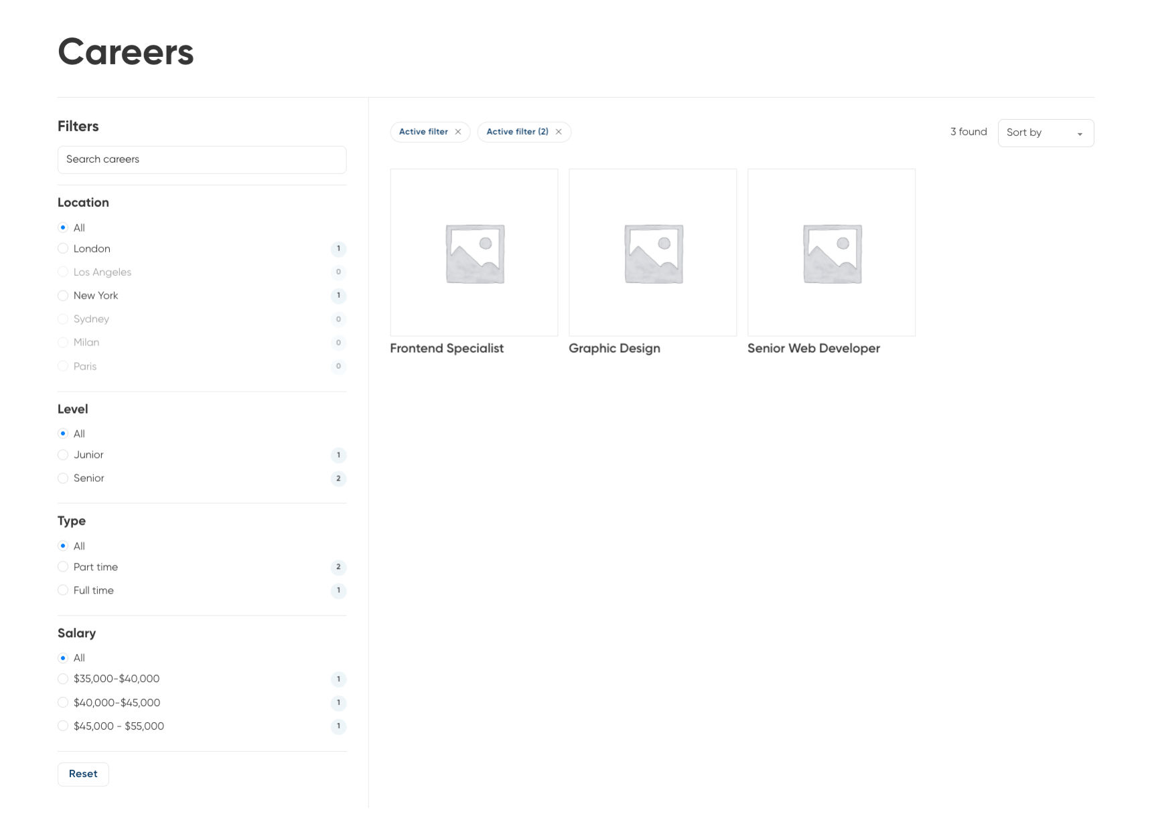The image size is (1152, 832).
Task: Select $40,000-$45,000 salary range
Action: pyautogui.click(x=63, y=703)
